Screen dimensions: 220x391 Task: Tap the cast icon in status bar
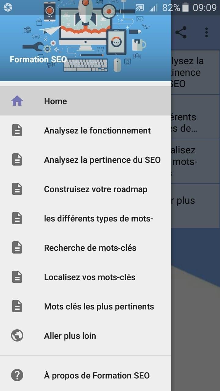(140, 7)
